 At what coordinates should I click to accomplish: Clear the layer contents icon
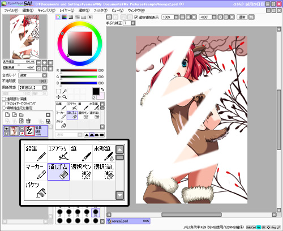coord(22,121)
